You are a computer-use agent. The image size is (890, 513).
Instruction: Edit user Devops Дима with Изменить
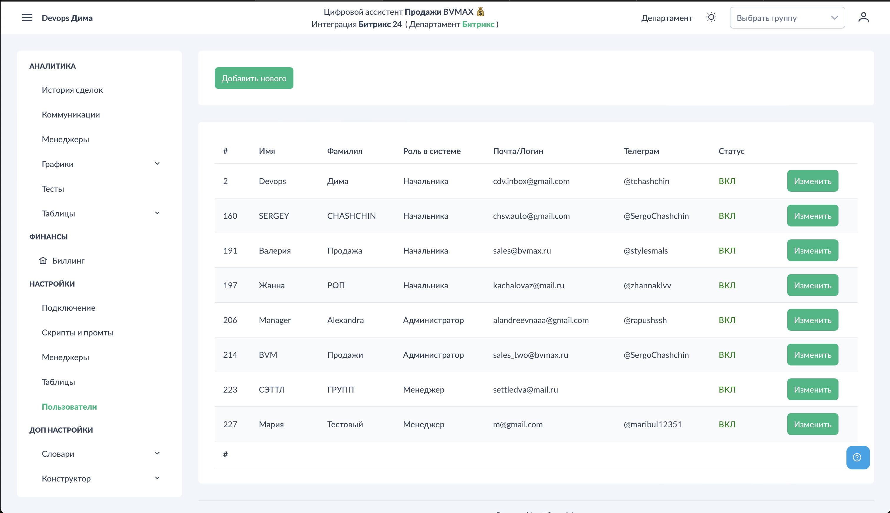[x=812, y=181]
